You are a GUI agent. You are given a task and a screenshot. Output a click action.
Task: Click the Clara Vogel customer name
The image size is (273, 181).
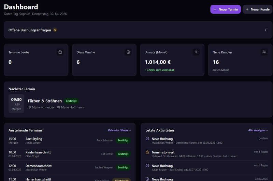point(32,156)
